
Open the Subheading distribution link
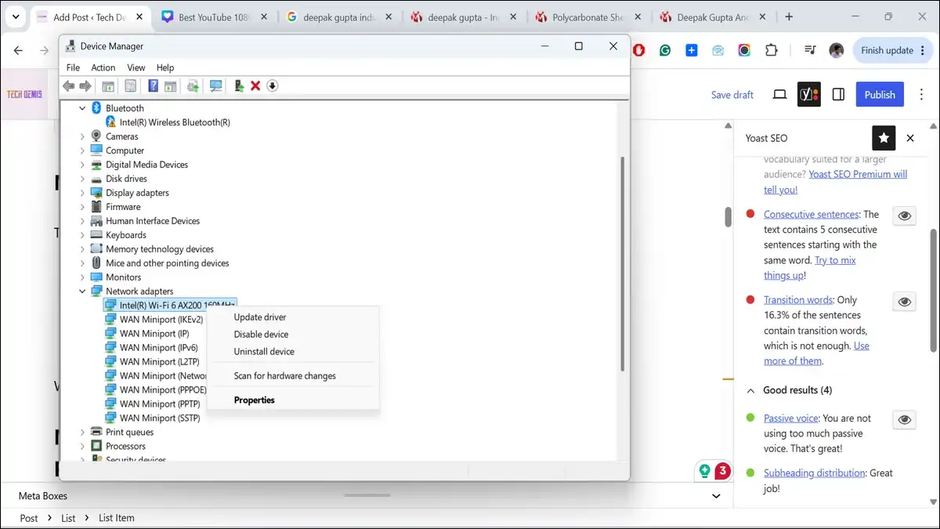(x=815, y=473)
